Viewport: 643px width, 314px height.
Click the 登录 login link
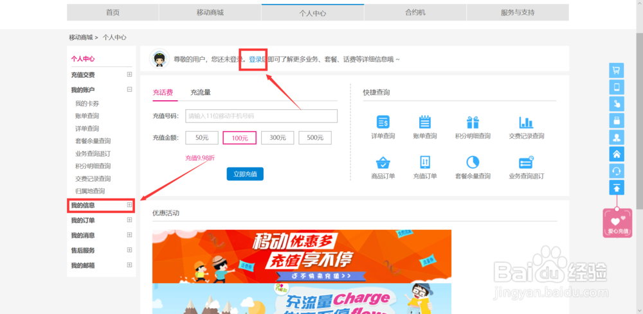255,59
